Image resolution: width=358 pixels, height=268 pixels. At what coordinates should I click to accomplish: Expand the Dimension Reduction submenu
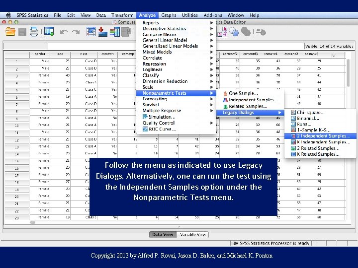tap(176, 81)
